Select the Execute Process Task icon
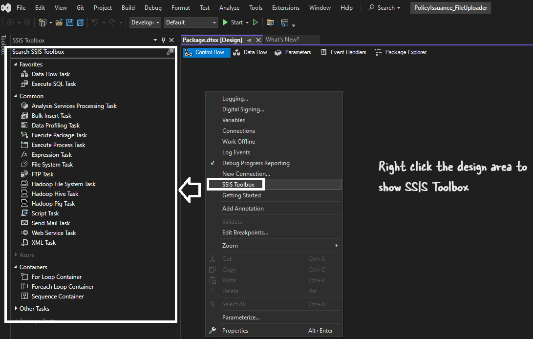Image resolution: width=533 pixels, height=339 pixels. (24, 145)
